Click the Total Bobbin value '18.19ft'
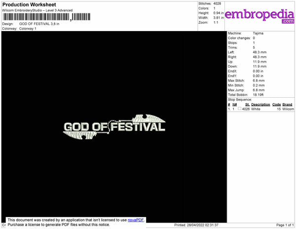Image resolution: width=296 pixels, height=229 pixels. pyautogui.click(x=258, y=95)
